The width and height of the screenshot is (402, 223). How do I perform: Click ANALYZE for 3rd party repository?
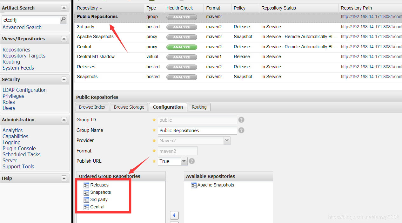point(182,27)
